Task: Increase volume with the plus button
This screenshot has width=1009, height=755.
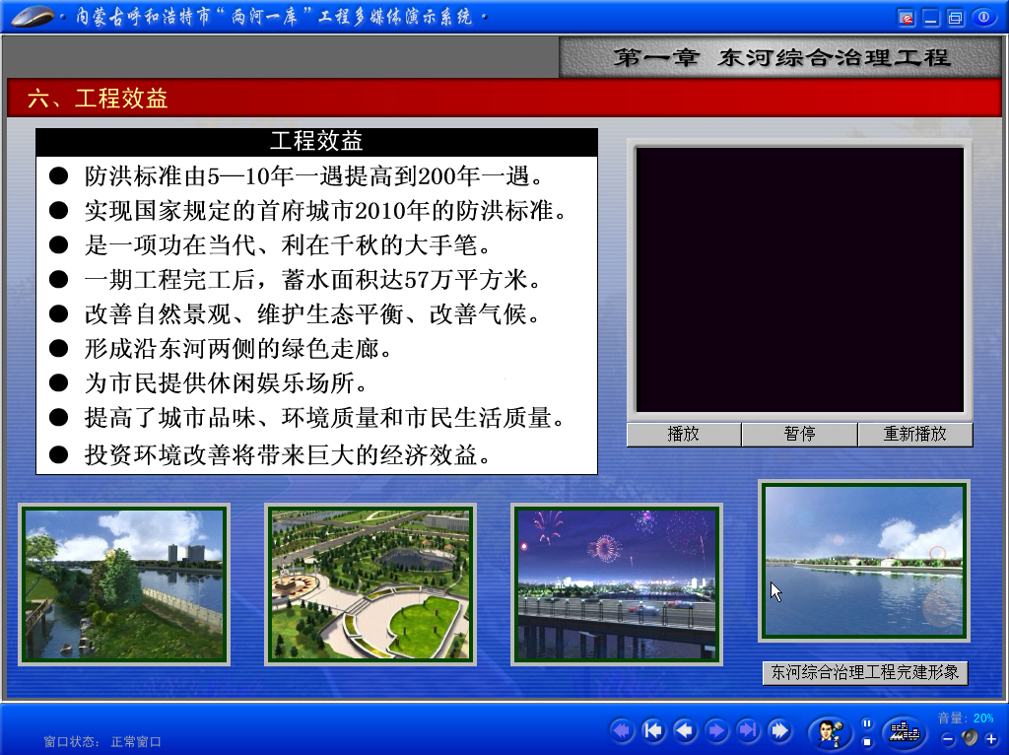Action: [x=991, y=739]
